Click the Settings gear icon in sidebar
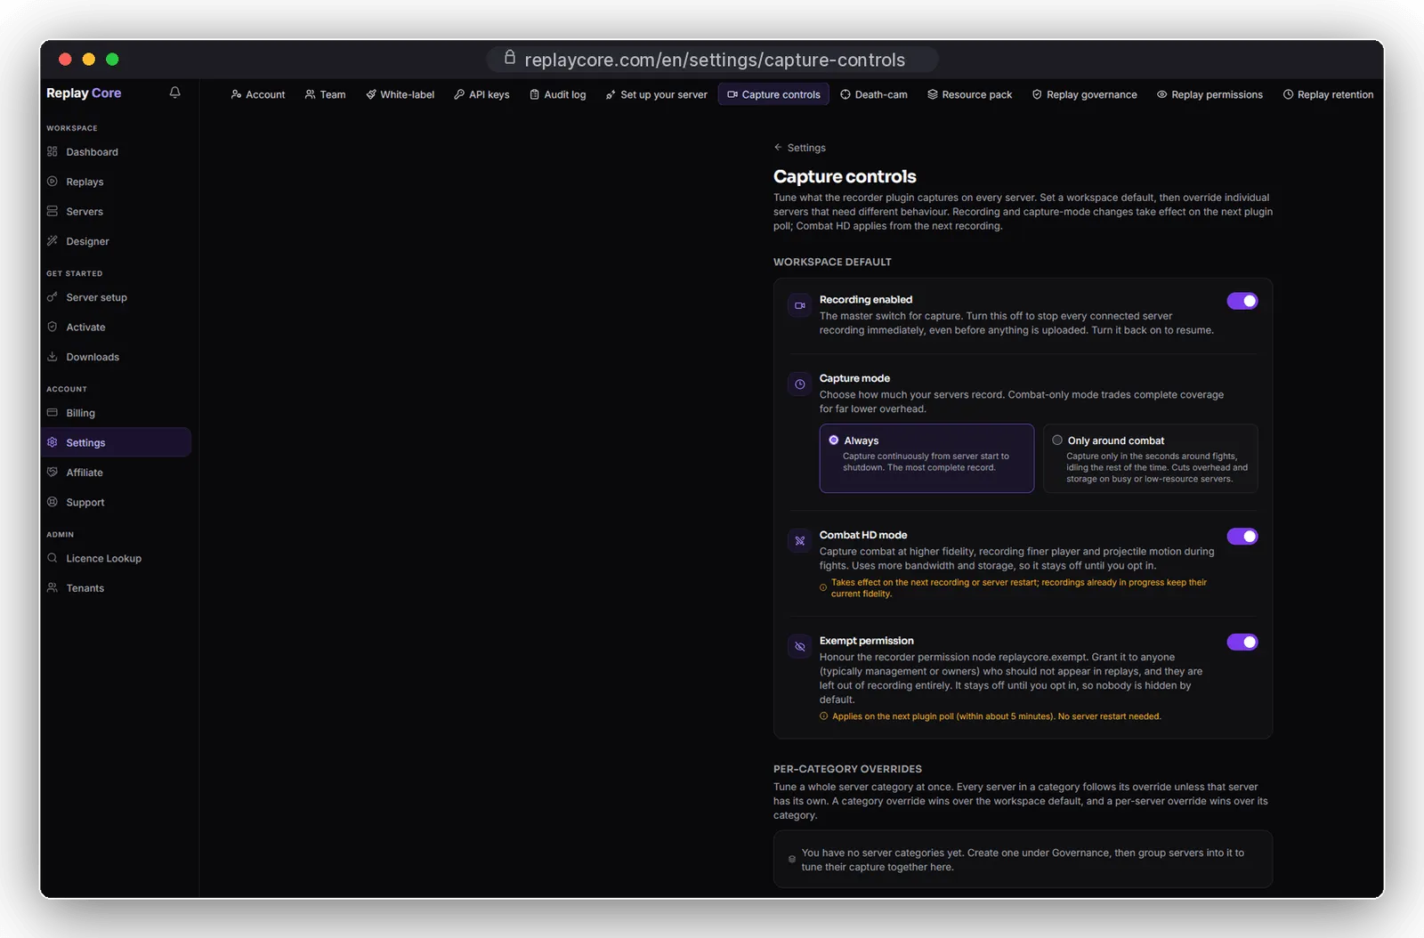 click(x=53, y=442)
